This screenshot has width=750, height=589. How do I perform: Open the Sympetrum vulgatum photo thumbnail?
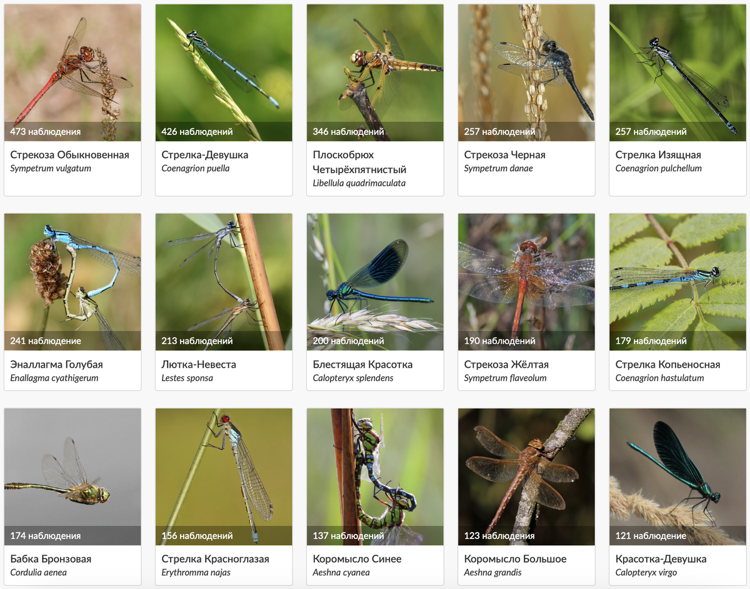72,73
